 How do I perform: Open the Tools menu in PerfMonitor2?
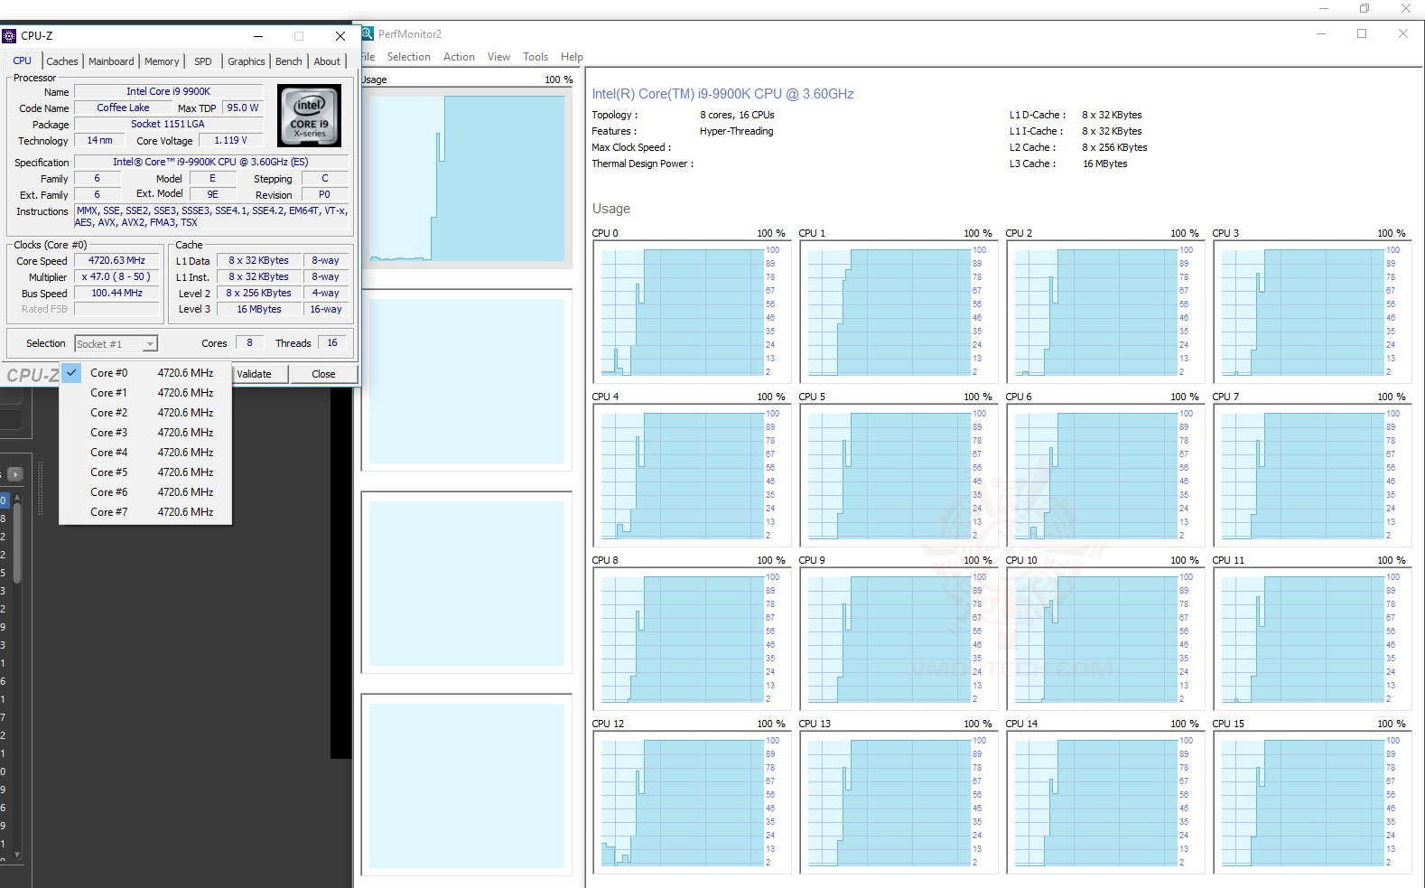pyautogui.click(x=536, y=57)
